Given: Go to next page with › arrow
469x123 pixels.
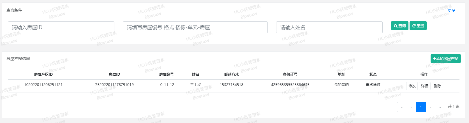Looking at the screenshot, I should 431,107.
